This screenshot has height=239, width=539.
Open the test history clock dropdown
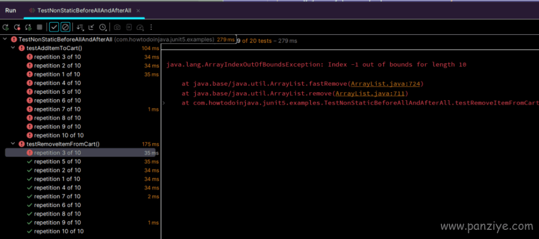click(103, 27)
